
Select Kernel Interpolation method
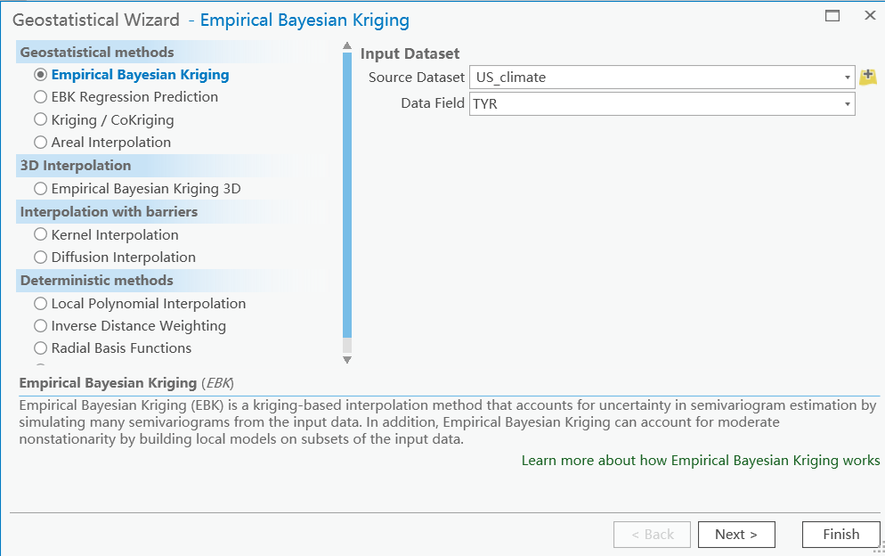click(40, 235)
